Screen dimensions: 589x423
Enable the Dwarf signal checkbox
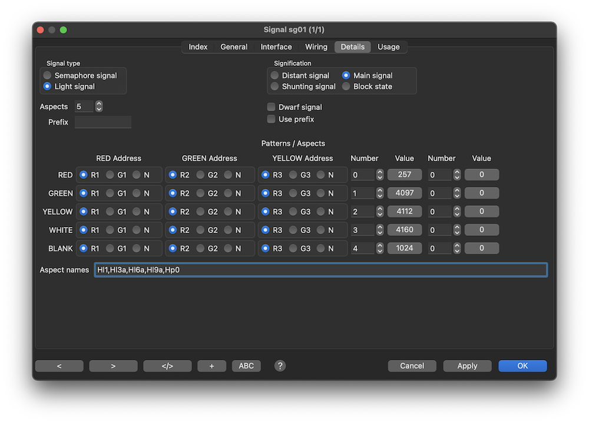point(272,107)
